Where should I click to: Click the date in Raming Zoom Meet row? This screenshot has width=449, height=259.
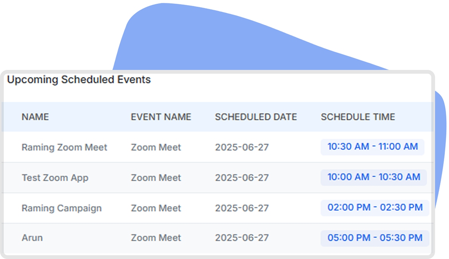tap(242, 147)
